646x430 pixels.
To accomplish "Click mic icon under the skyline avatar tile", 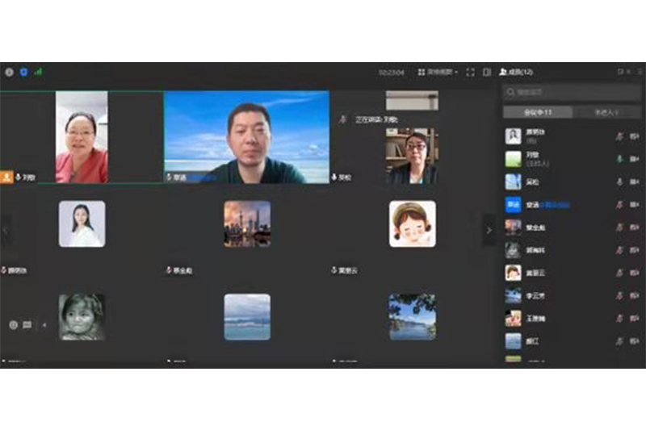I will pos(169,270).
